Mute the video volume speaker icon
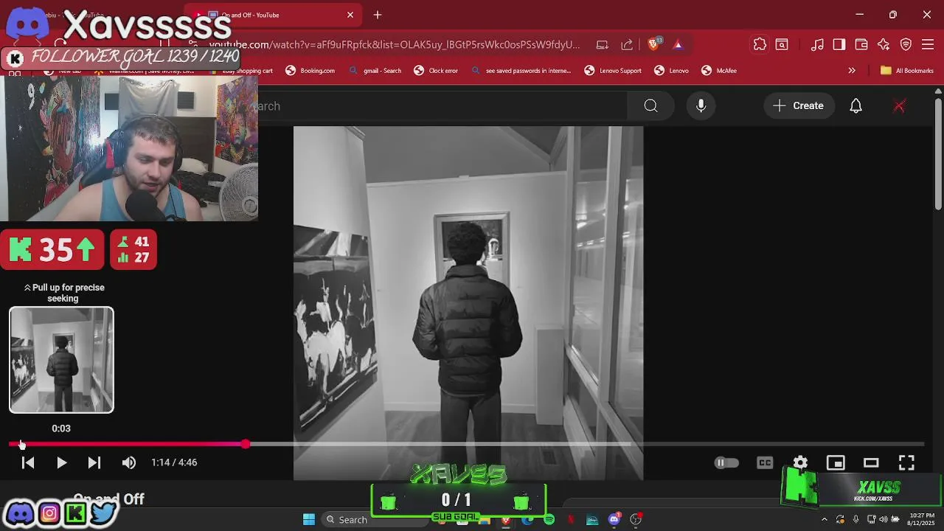The width and height of the screenshot is (944, 531). click(129, 462)
